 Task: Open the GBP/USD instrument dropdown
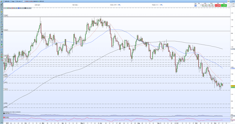click(x=8, y=1)
